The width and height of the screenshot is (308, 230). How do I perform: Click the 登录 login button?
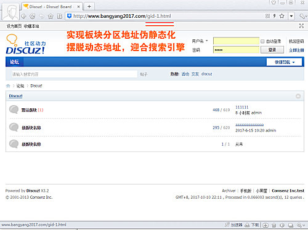(x=272, y=50)
